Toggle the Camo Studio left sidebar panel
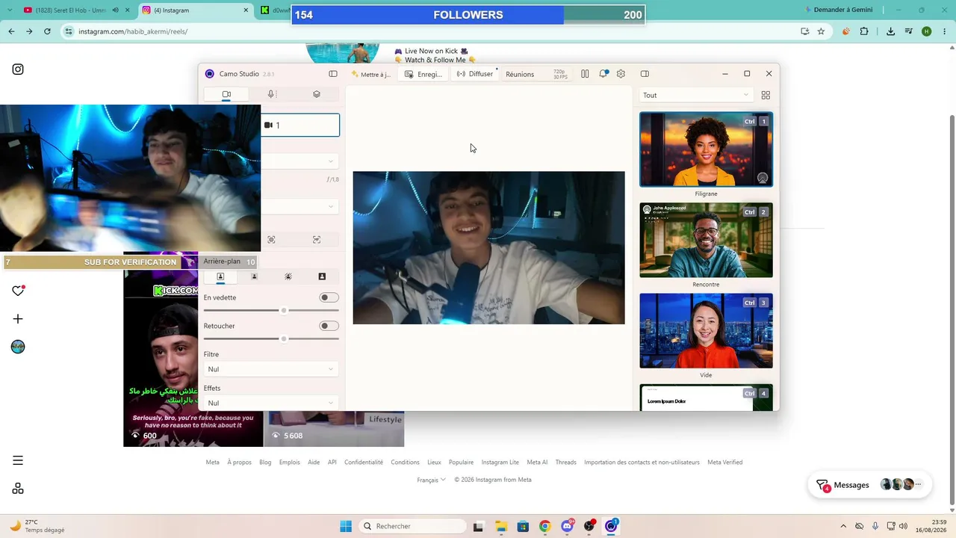The image size is (956, 538). (333, 74)
